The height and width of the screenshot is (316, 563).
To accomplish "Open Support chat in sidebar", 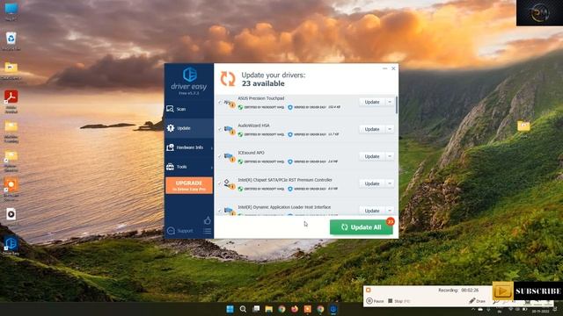I will point(180,231).
